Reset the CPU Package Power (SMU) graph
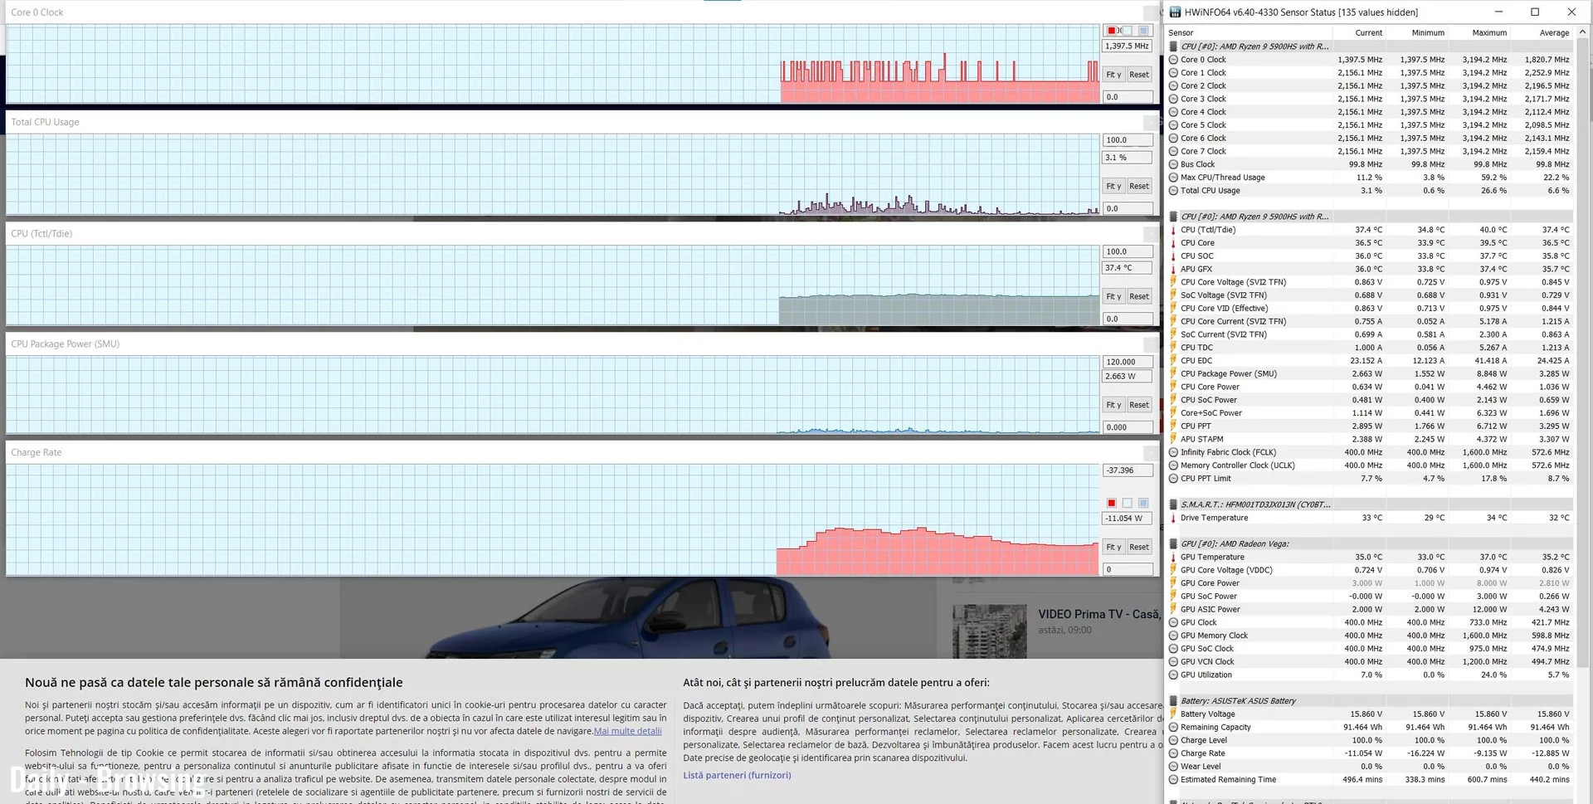 point(1139,405)
